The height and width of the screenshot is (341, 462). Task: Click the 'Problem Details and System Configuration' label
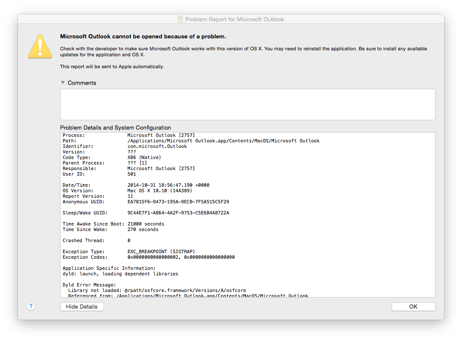pos(115,127)
